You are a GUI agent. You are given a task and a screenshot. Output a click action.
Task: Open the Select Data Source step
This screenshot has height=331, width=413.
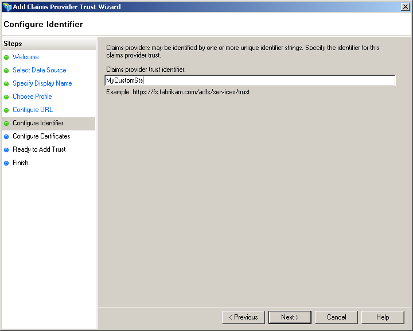(x=40, y=70)
